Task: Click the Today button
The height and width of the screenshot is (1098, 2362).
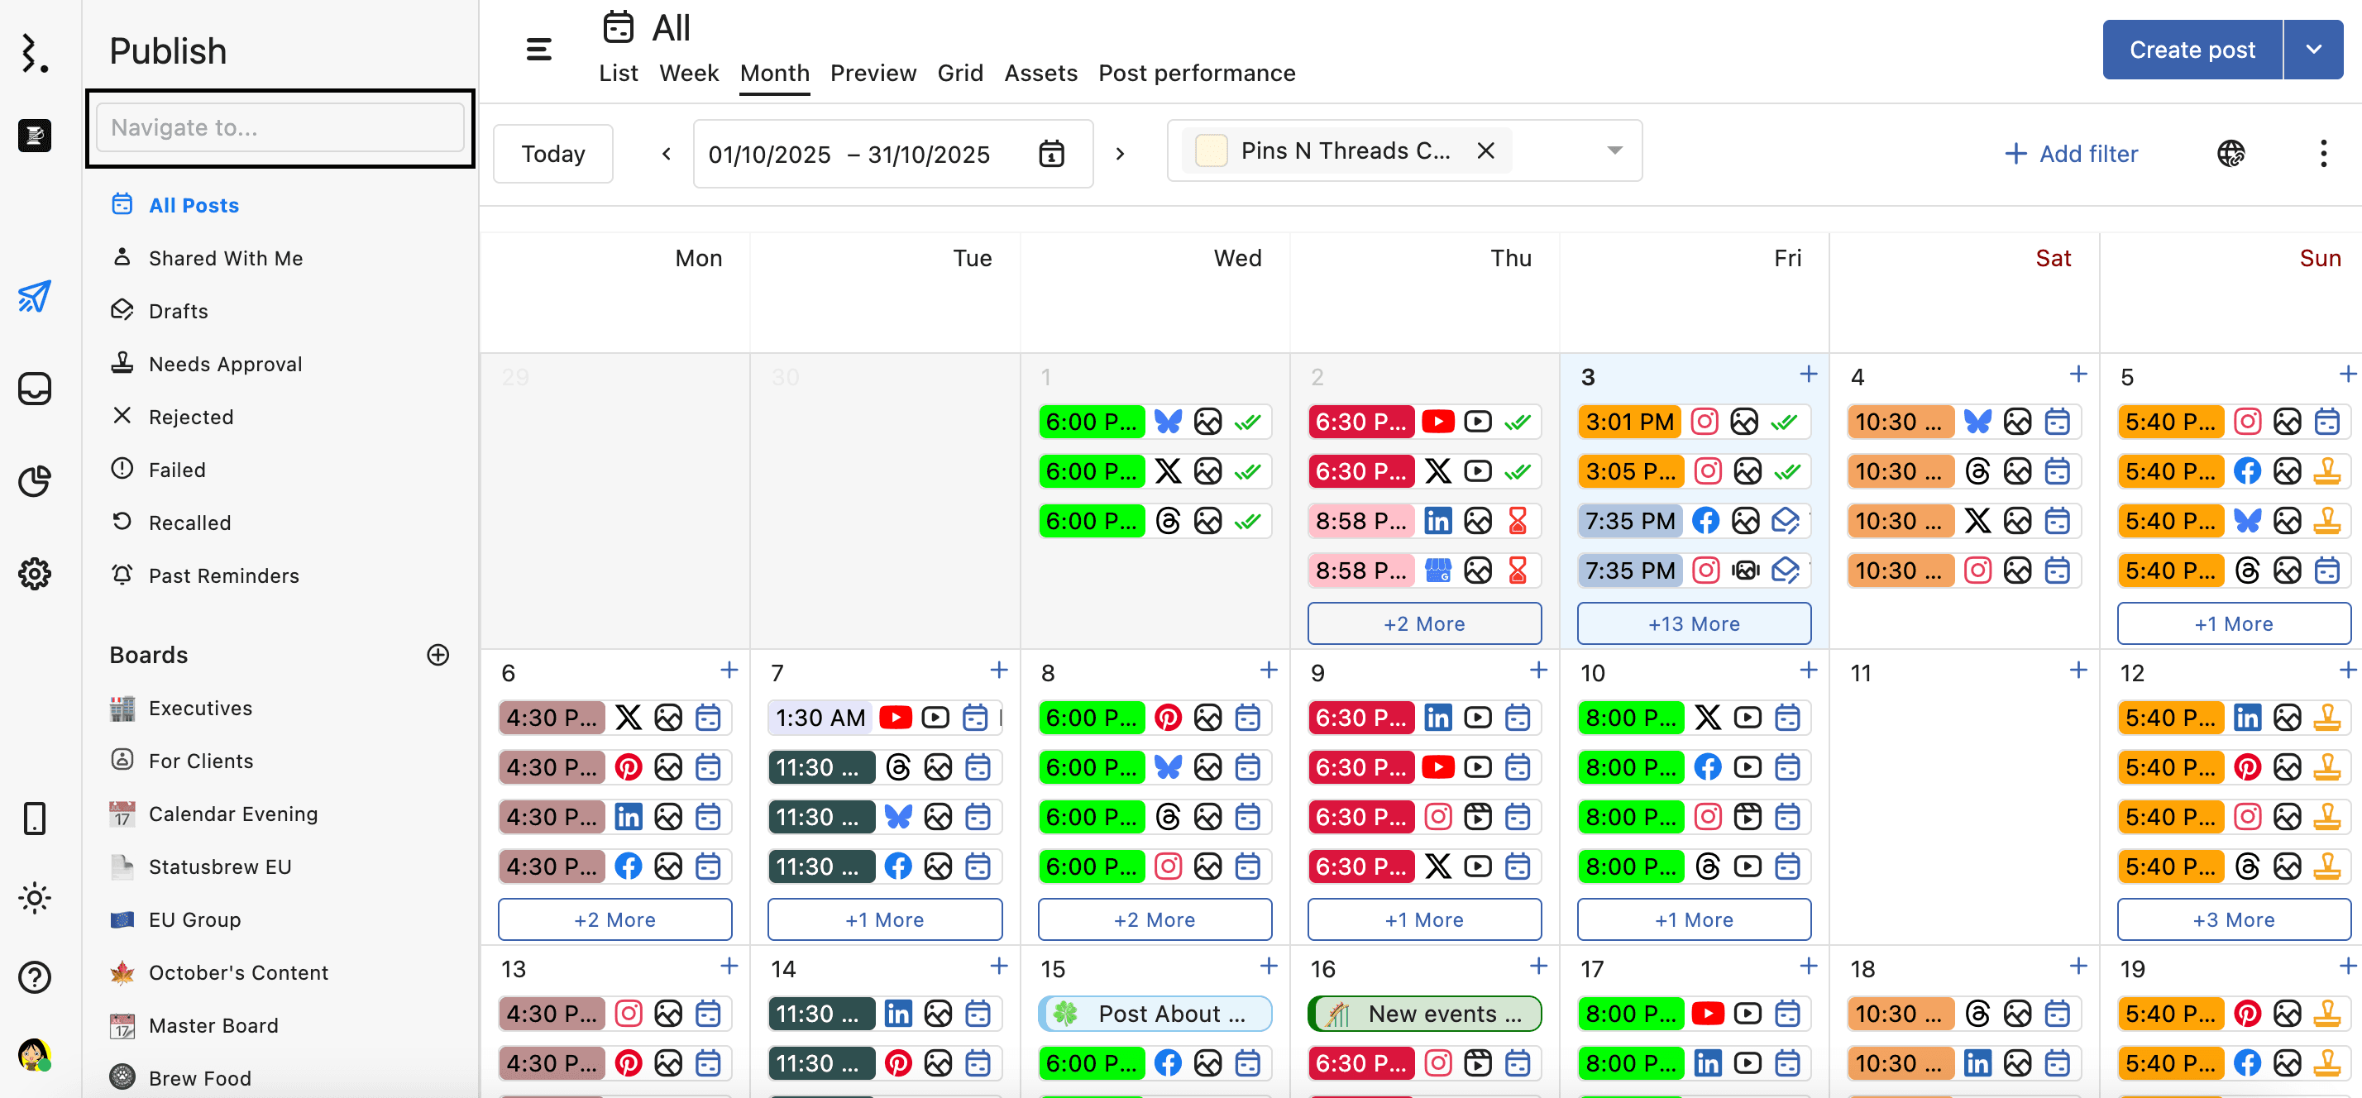Action: click(553, 153)
